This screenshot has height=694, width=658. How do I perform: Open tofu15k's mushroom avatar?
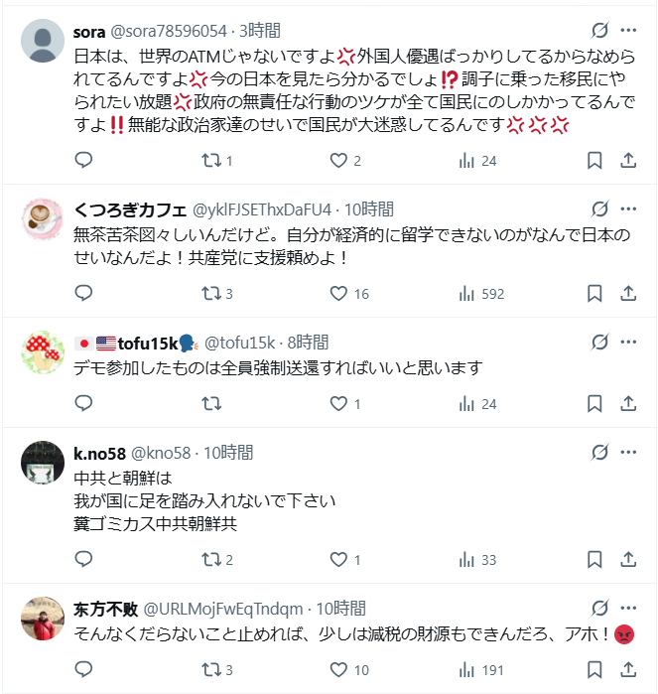coord(43,352)
